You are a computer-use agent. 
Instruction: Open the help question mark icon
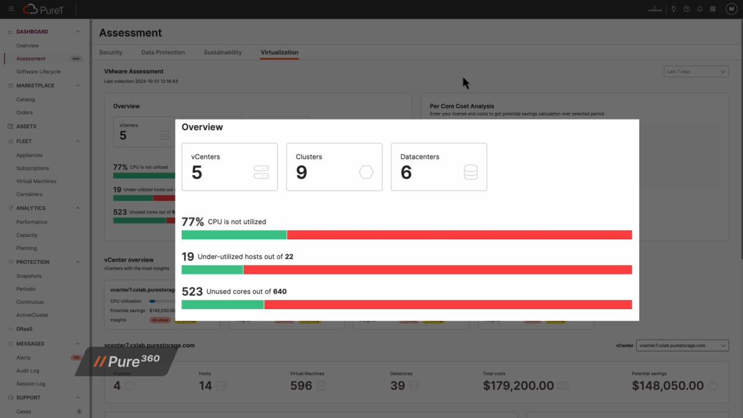(x=687, y=9)
